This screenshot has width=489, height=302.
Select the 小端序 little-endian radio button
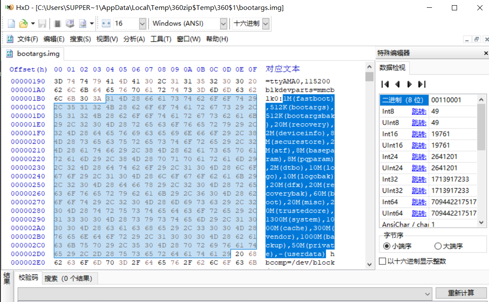click(387, 246)
